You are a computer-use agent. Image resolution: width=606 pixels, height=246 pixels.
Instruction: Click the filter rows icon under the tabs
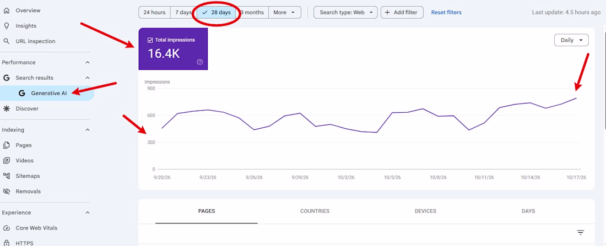coord(581,232)
